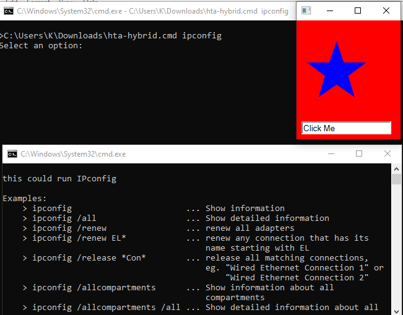Click "Wired Ethernet Connection 2" text
Viewport: 403px width, 315px height.
pyautogui.click(x=297, y=278)
